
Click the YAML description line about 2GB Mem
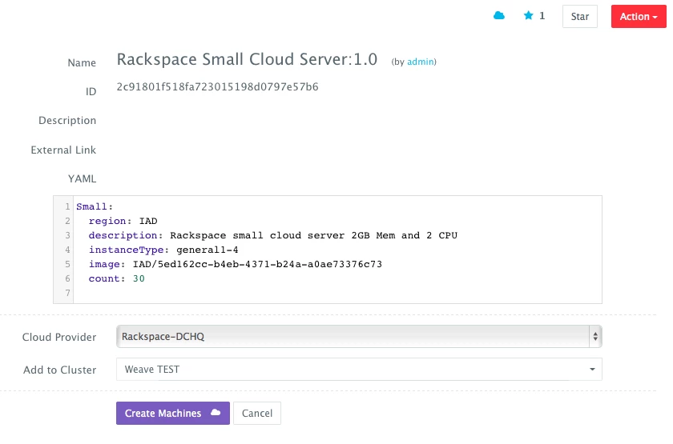[x=272, y=235]
